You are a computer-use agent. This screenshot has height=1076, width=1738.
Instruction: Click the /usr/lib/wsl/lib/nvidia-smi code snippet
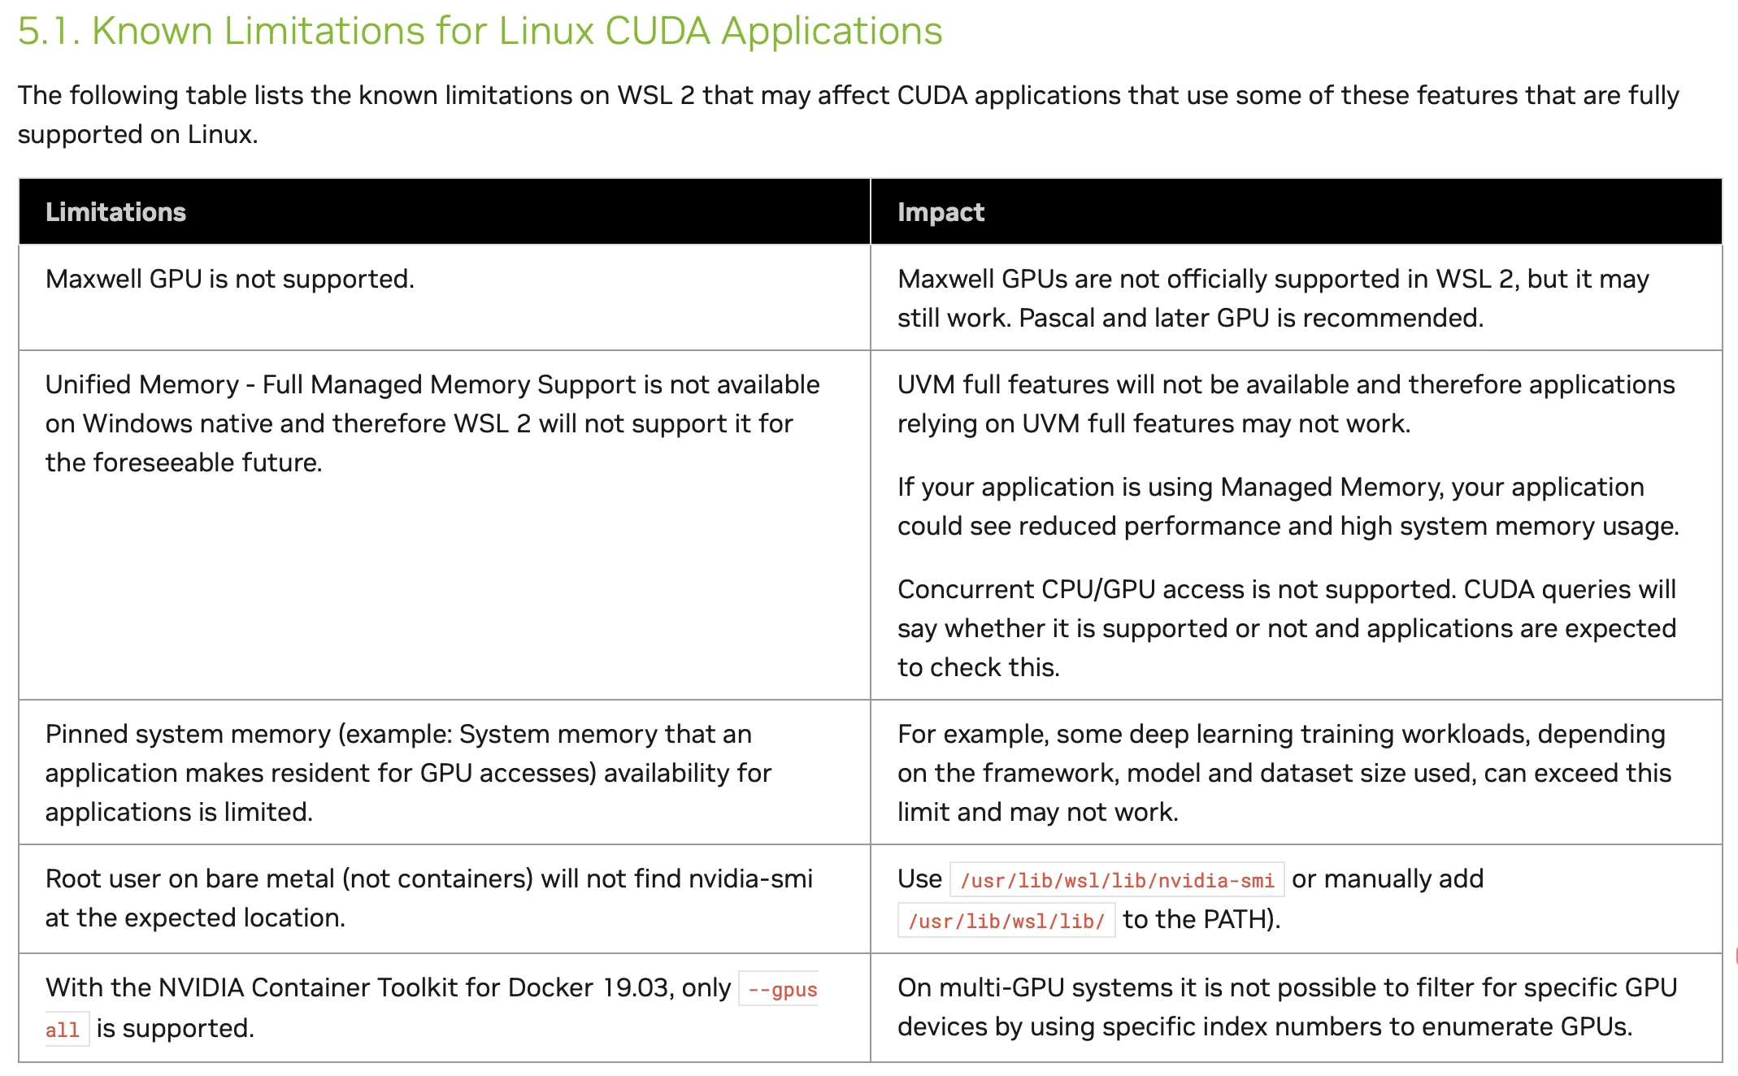1116,880
